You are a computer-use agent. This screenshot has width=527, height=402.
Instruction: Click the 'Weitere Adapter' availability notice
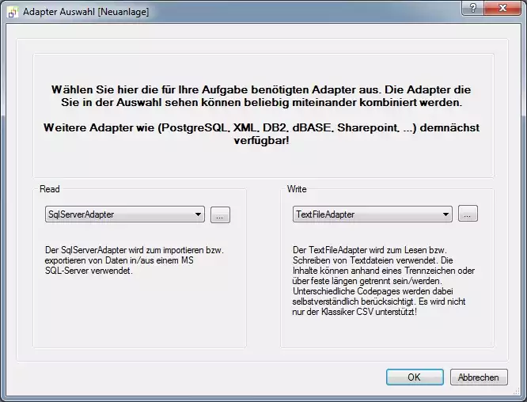click(262, 134)
